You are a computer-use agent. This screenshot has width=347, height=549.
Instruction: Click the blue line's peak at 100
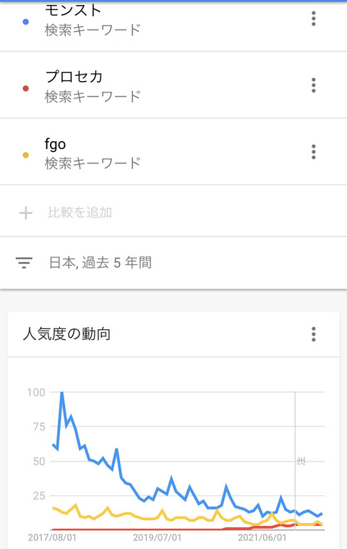point(62,393)
